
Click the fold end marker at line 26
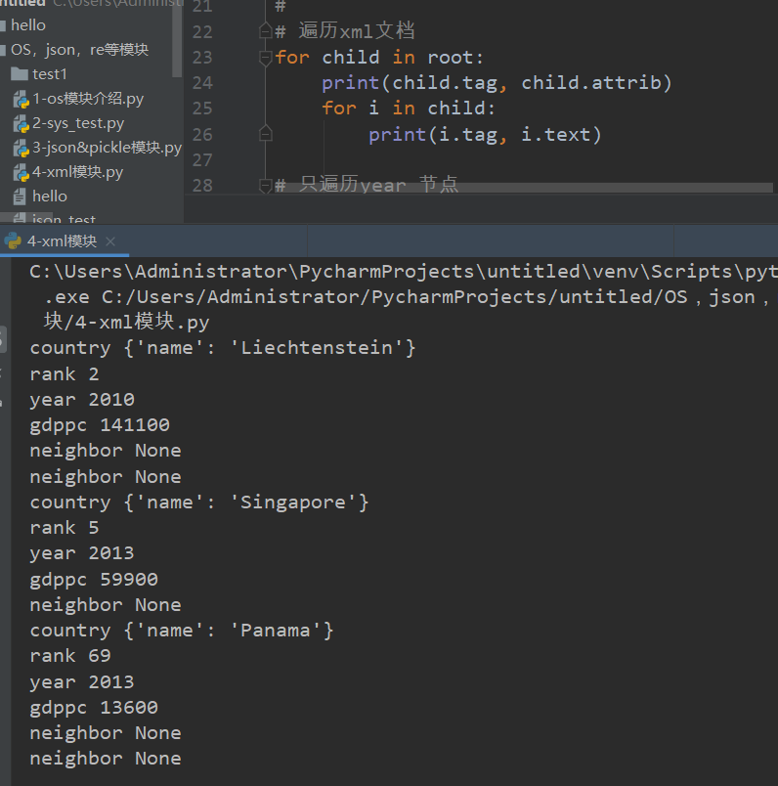265,134
